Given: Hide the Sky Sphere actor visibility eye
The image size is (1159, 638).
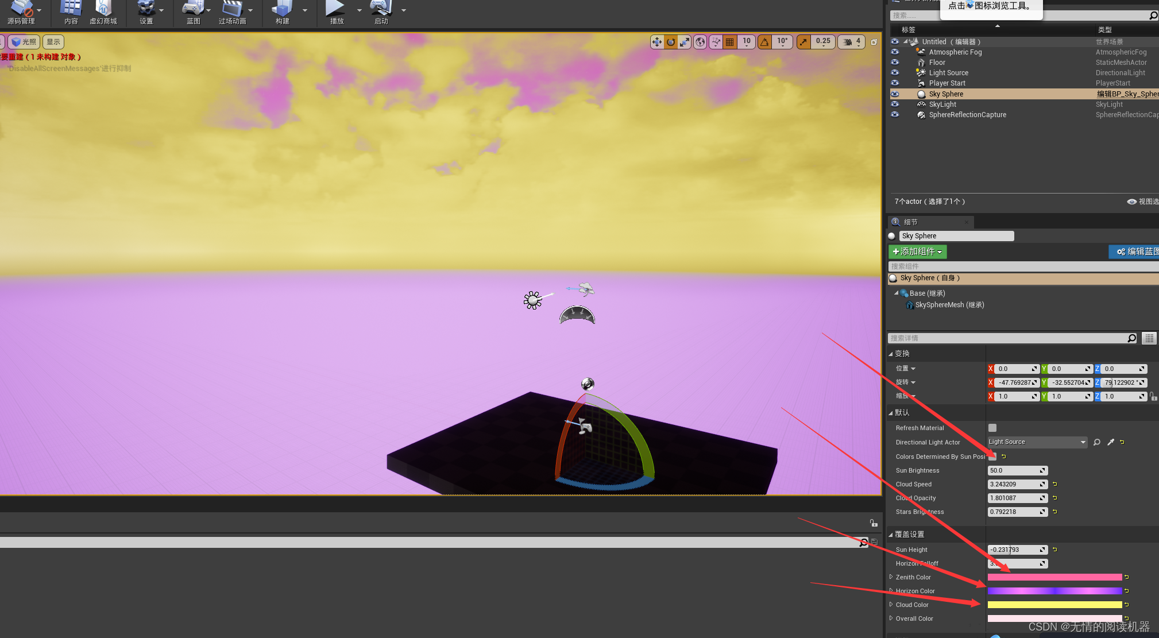Looking at the screenshot, I should point(895,94).
